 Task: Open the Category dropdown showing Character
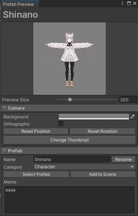click(x=84, y=167)
